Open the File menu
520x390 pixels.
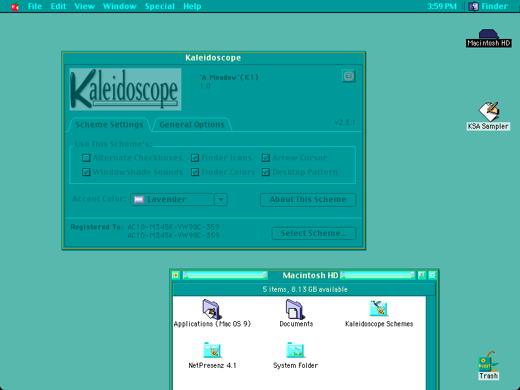pyautogui.click(x=35, y=6)
